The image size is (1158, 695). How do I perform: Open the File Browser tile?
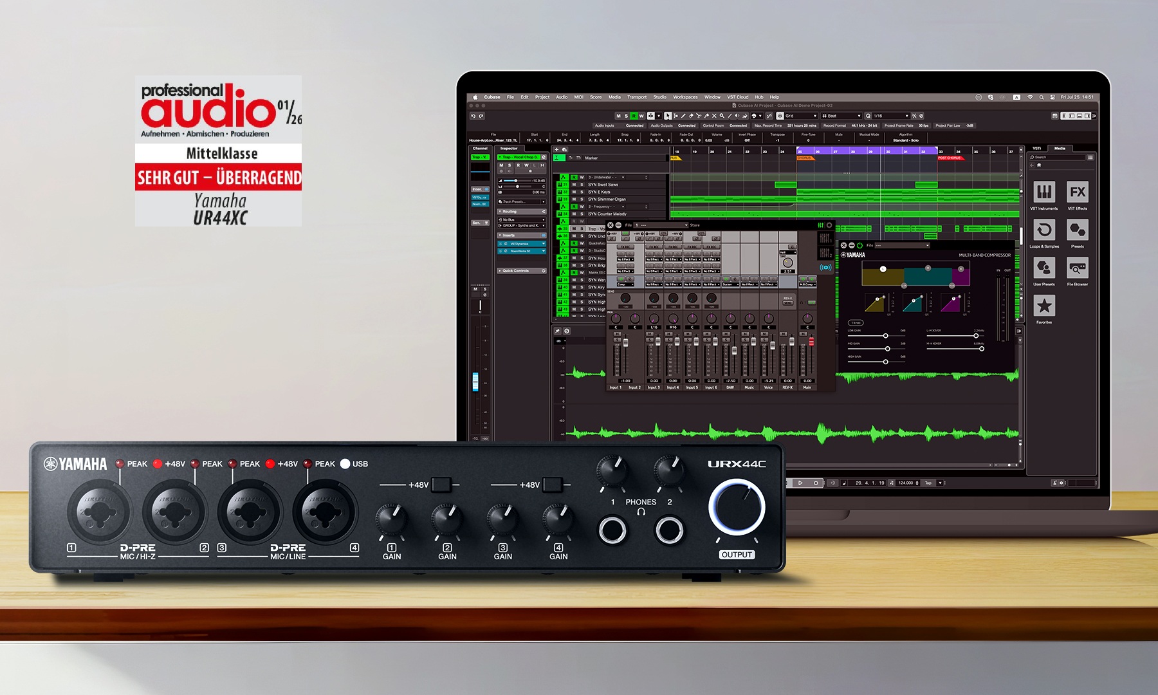click(1077, 268)
